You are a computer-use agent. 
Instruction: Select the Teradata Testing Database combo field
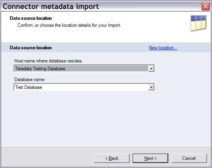(84, 68)
